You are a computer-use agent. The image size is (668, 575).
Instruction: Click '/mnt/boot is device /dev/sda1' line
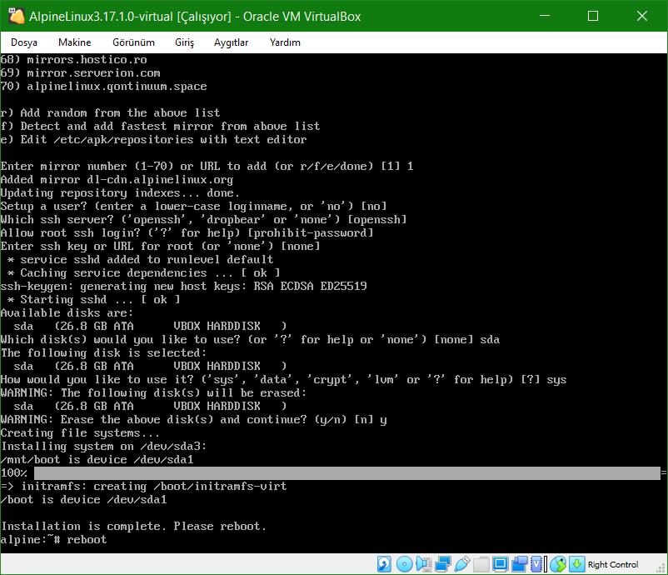(97, 460)
